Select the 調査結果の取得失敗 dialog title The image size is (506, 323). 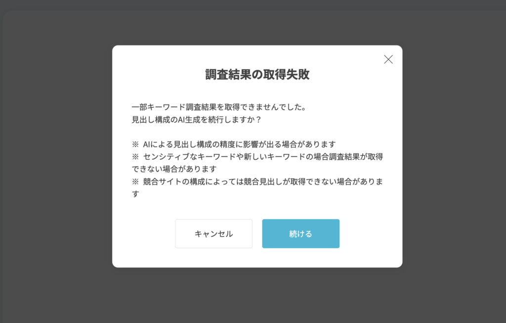257,74
